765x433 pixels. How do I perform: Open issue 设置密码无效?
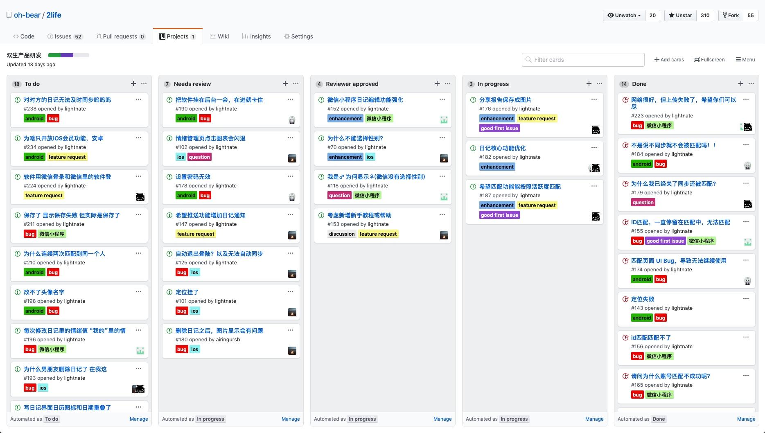pos(193,177)
